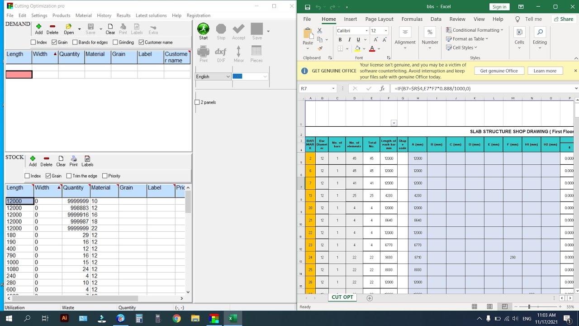The height and width of the screenshot is (326, 579).
Task: Open the Excel Editing group button
Action: pyautogui.click(x=540, y=37)
